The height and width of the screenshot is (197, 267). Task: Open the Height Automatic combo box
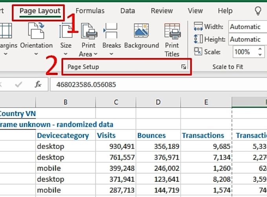(248, 39)
